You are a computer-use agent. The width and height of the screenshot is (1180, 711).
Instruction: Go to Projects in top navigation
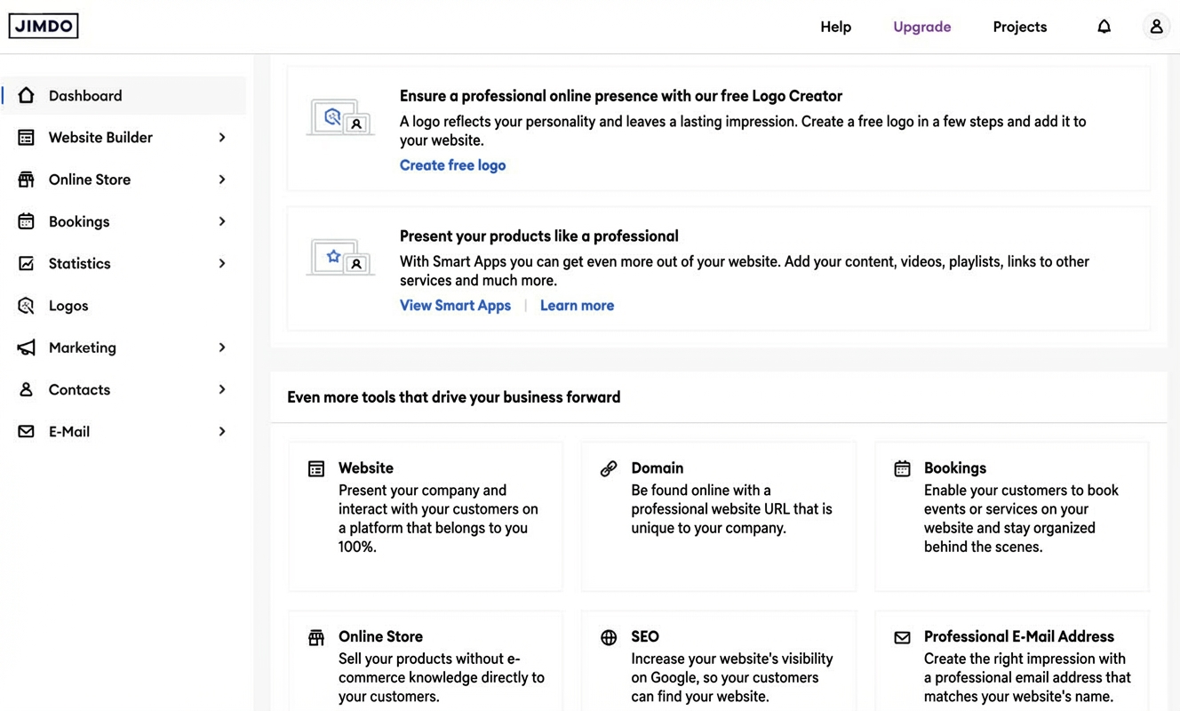1019,27
